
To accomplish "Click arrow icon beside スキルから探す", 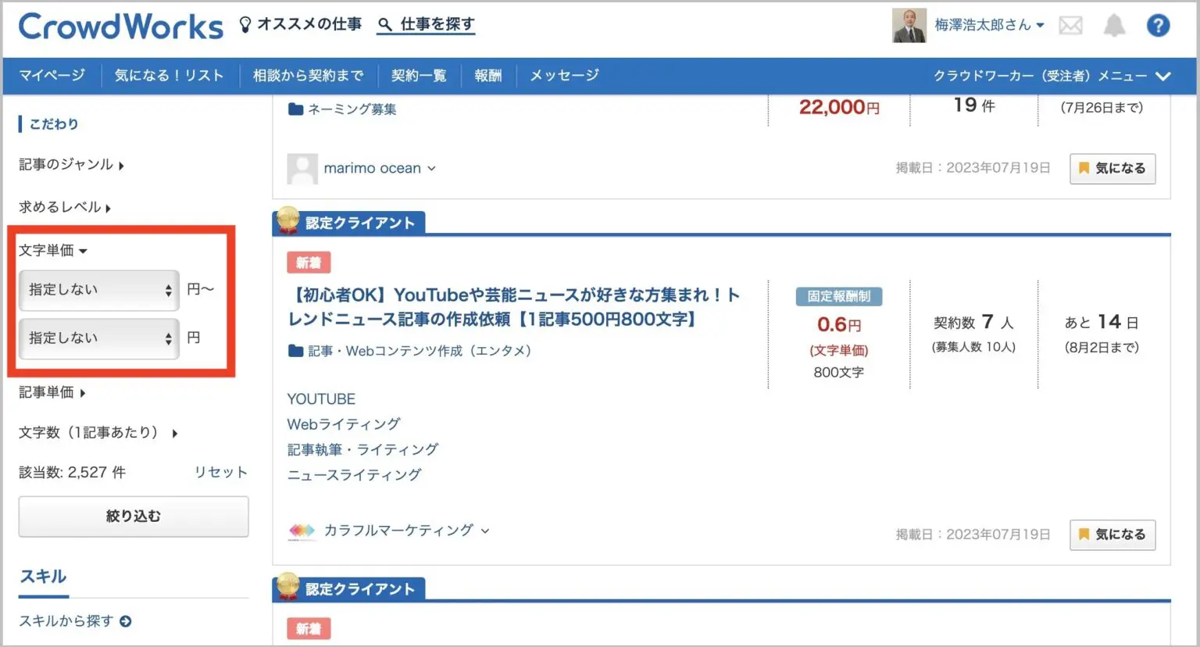I will [126, 621].
